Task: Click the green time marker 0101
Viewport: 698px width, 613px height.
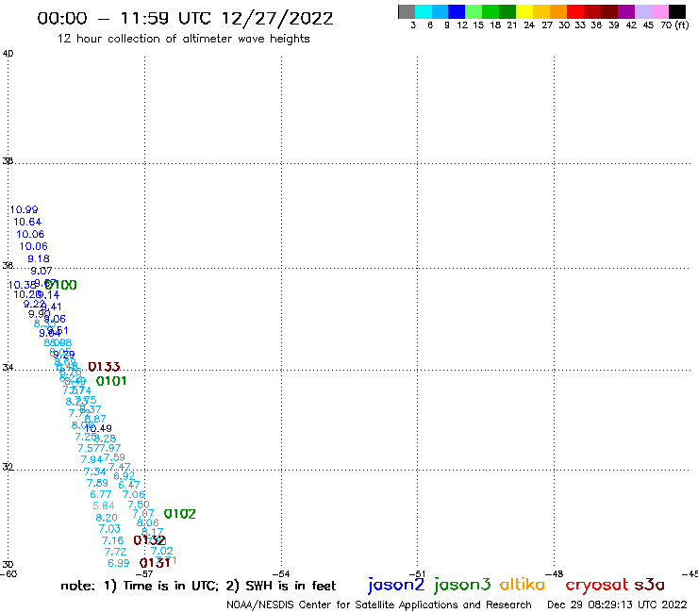Action: (x=111, y=381)
